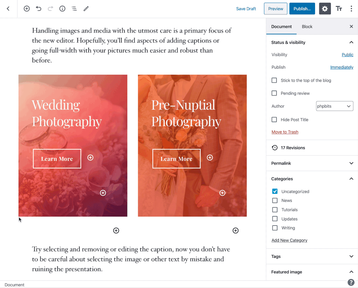Click the Publish... button
Viewport: 358px width, 288px height.
(302, 9)
